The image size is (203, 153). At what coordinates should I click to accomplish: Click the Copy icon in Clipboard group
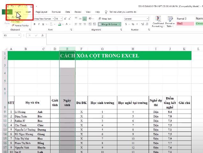12,21
